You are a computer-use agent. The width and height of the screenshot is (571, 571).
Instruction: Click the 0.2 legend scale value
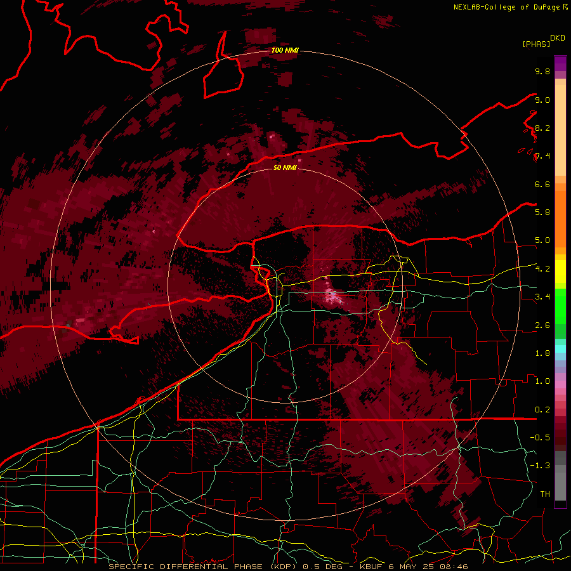[x=542, y=410]
